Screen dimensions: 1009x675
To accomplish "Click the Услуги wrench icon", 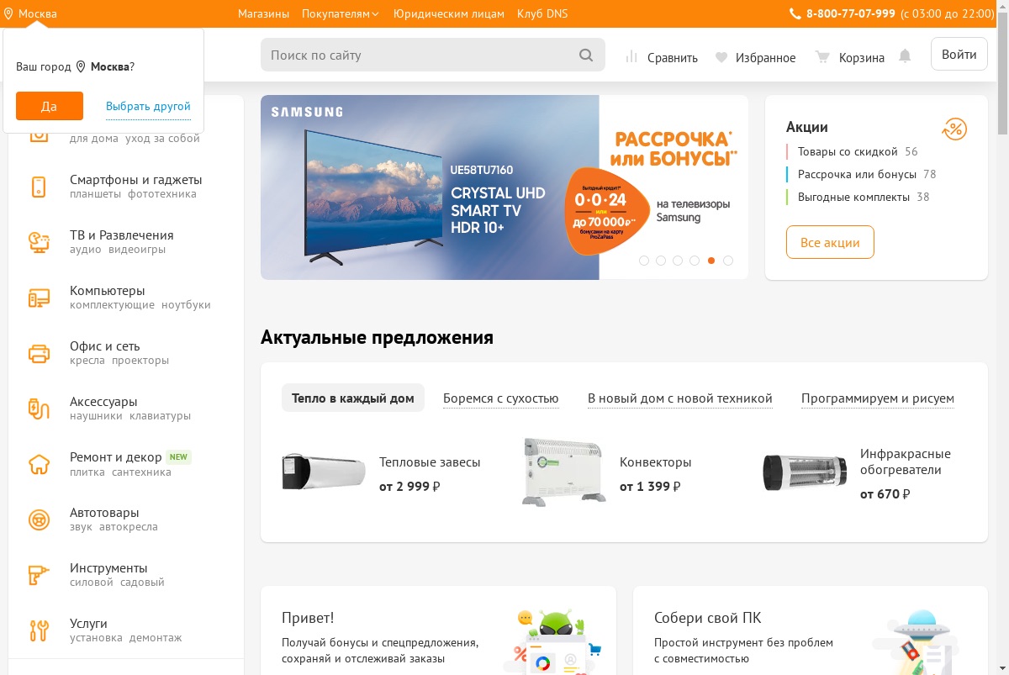I will tap(39, 630).
